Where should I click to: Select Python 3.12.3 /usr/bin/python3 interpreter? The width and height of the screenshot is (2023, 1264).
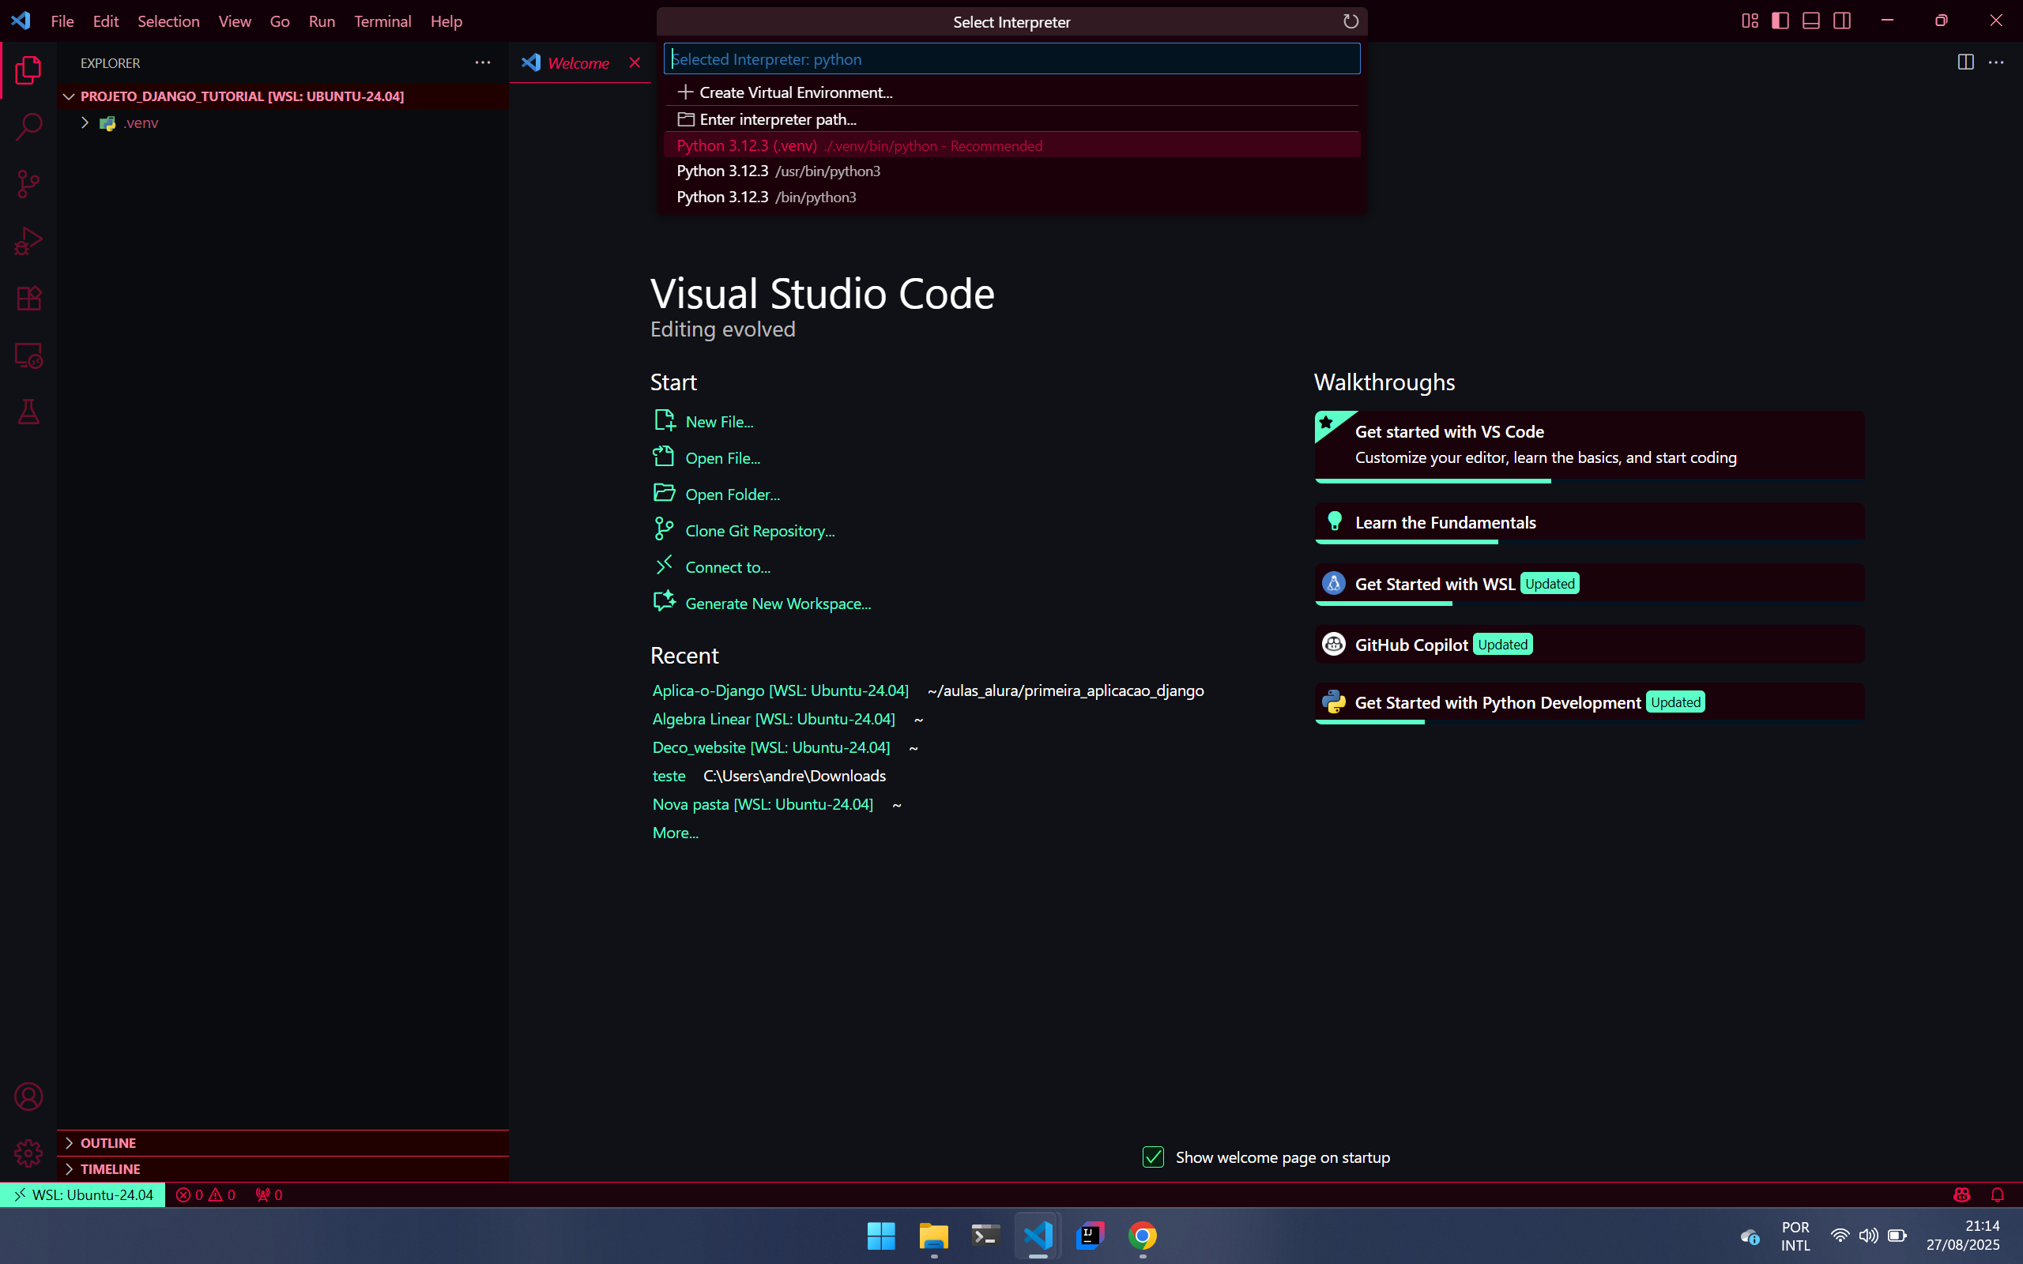pyautogui.click(x=778, y=171)
